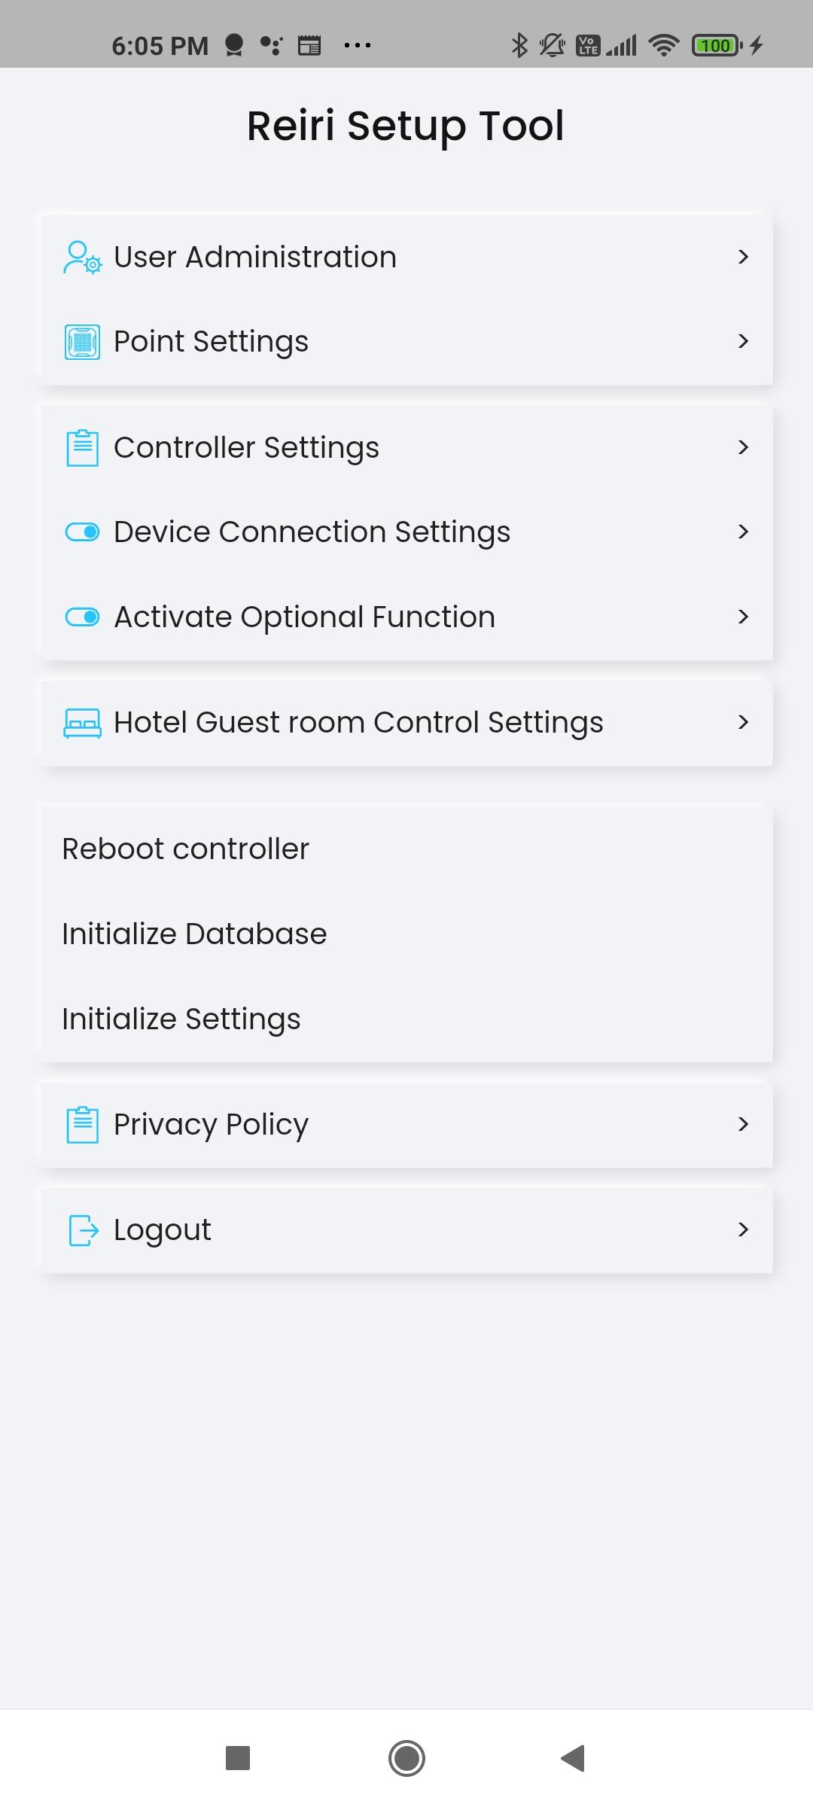
Task: Tap the Privacy Policy clipboard icon
Action: 82,1125
